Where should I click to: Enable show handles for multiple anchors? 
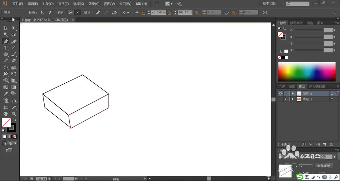point(71,12)
